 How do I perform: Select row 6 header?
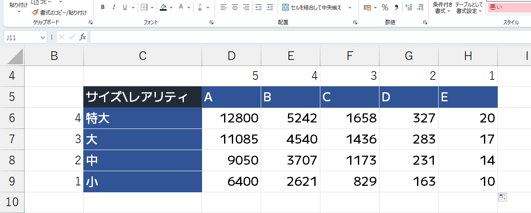12,118
